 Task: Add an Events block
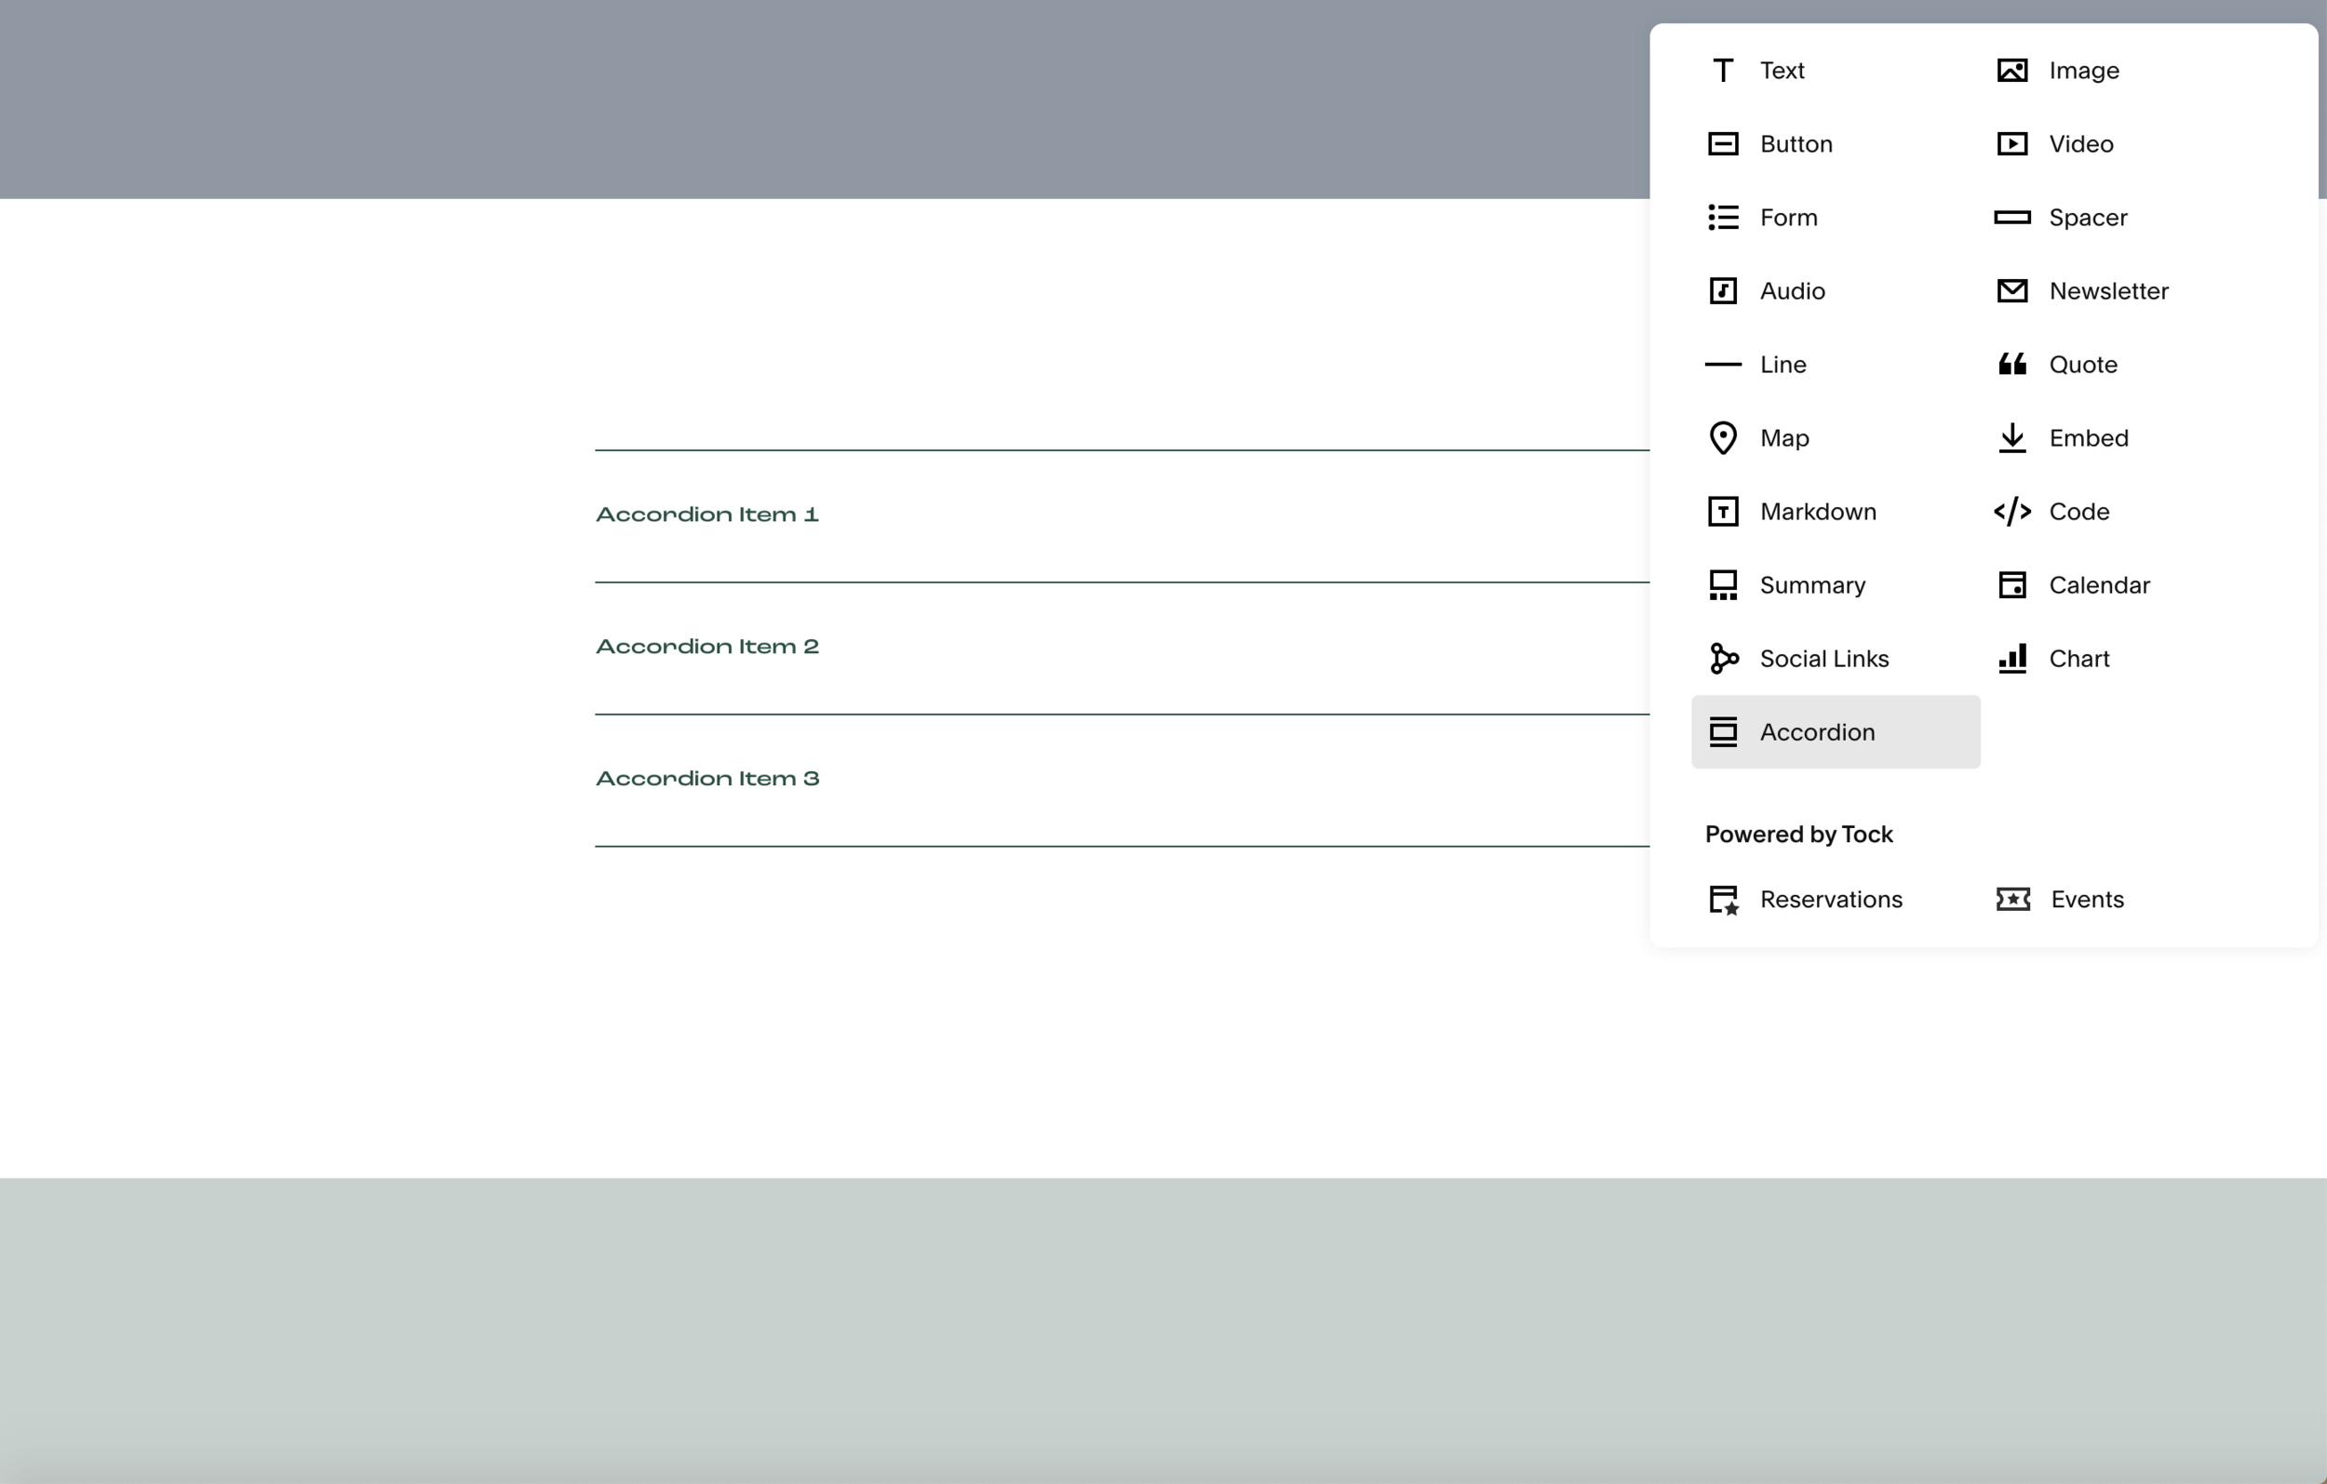2085,900
